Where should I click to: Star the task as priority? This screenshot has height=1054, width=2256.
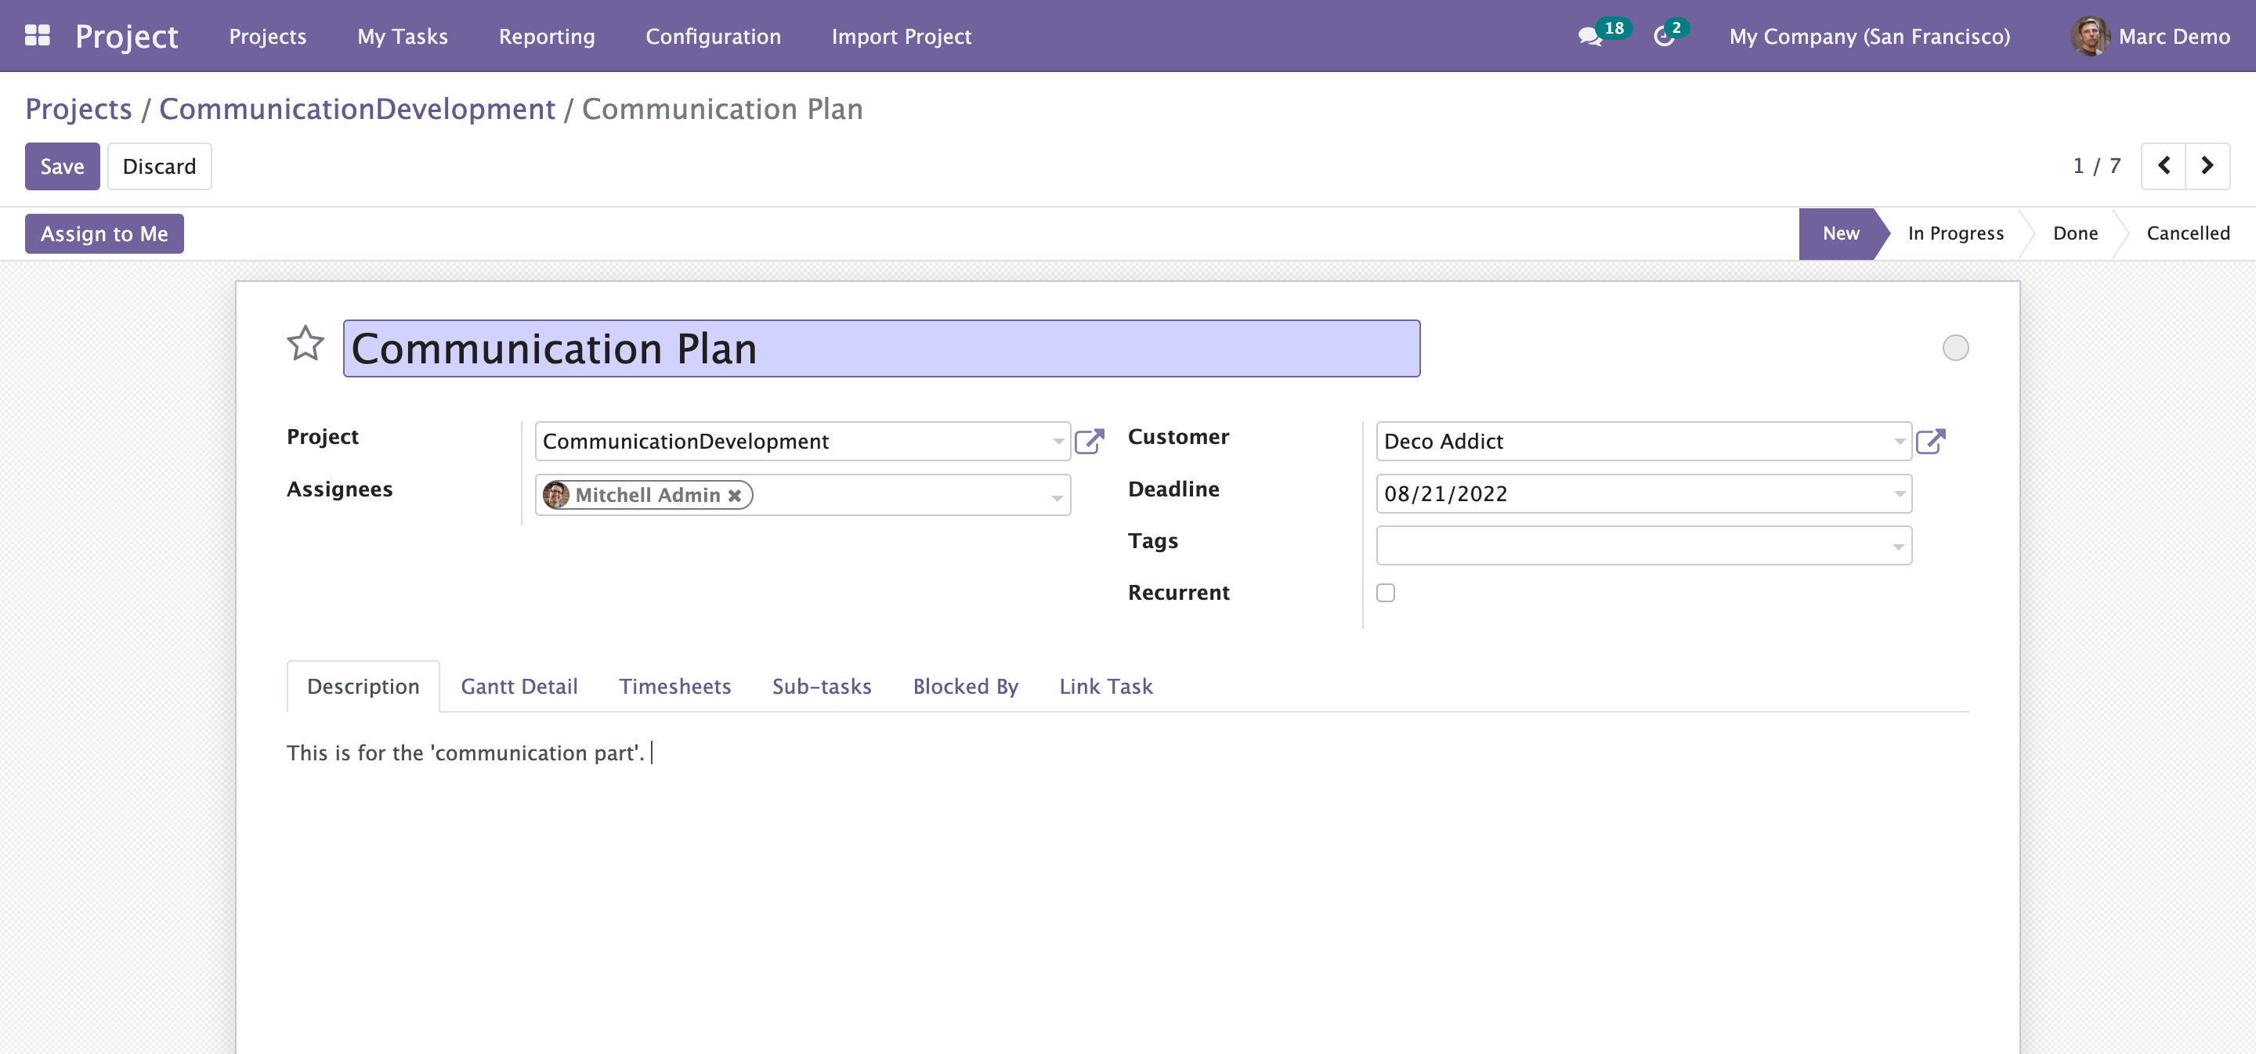click(305, 344)
